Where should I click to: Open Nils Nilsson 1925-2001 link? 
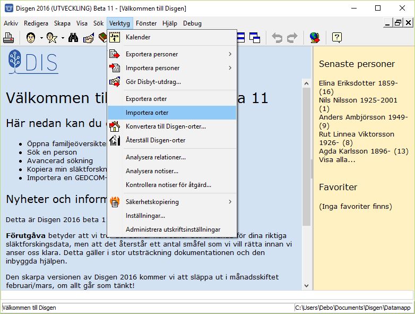[358, 105]
